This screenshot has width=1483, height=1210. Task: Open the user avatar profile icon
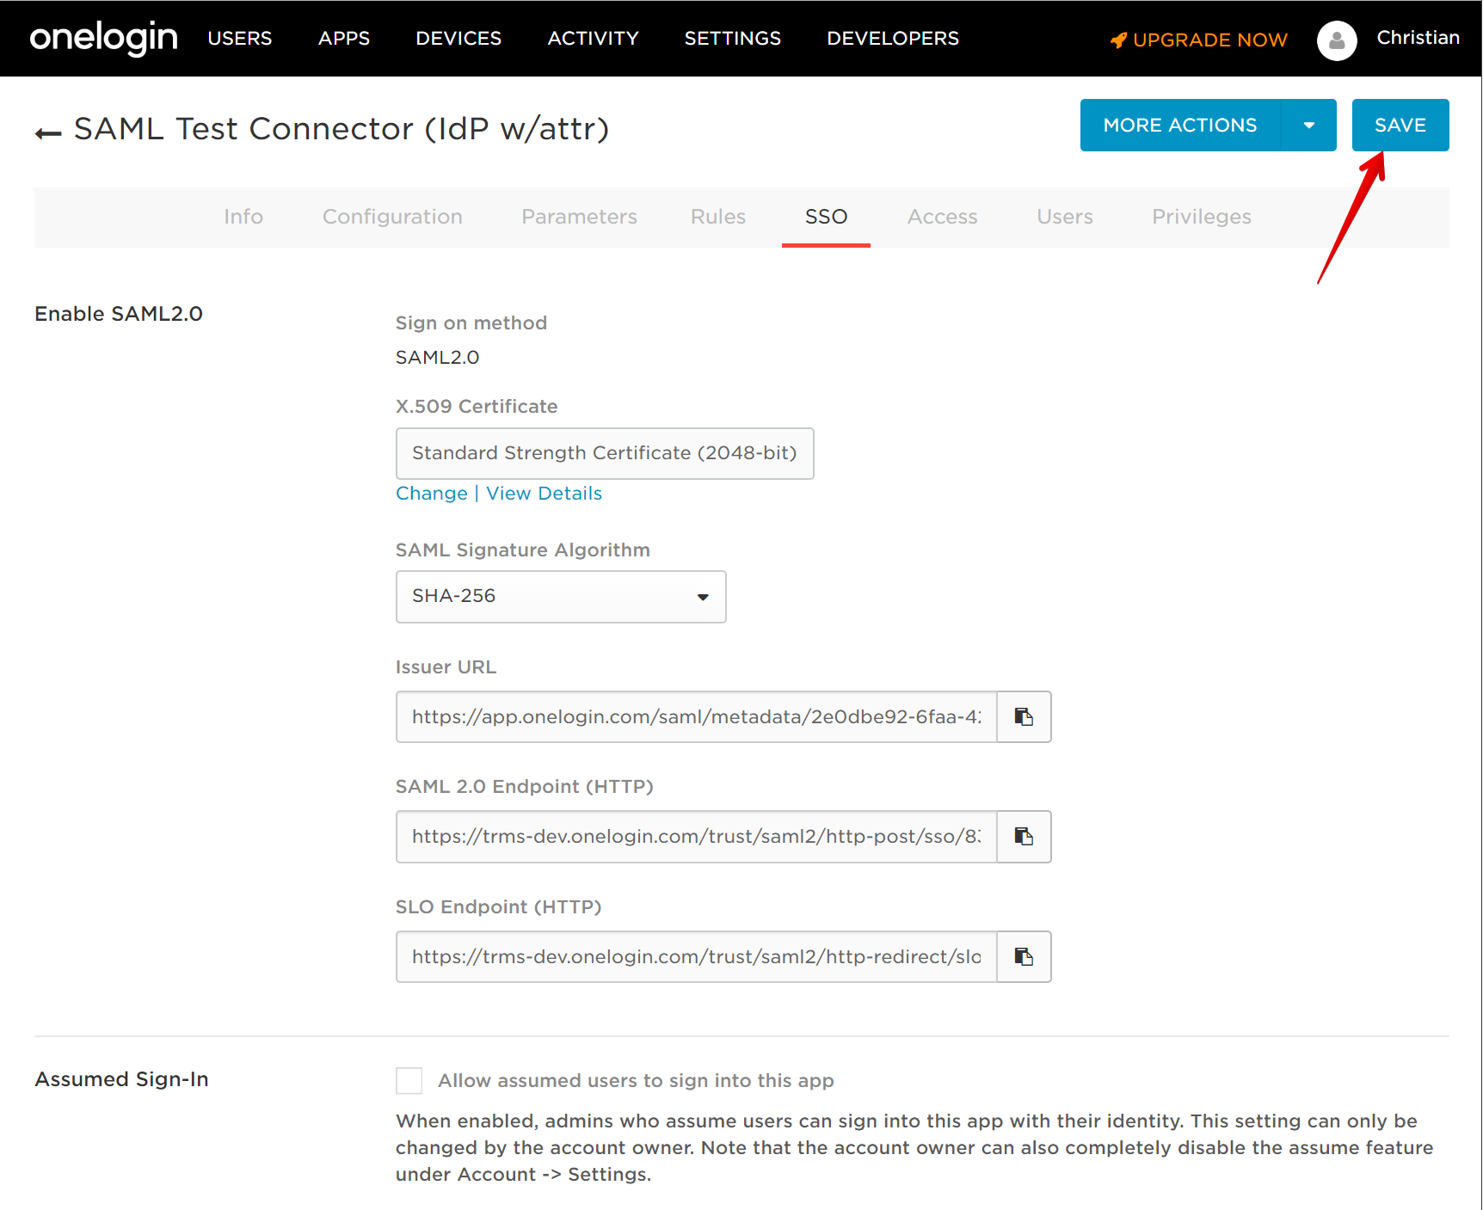(x=1337, y=40)
